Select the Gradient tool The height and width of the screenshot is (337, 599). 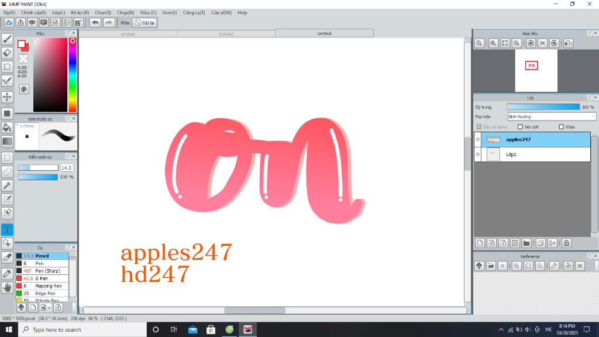pyautogui.click(x=7, y=141)
